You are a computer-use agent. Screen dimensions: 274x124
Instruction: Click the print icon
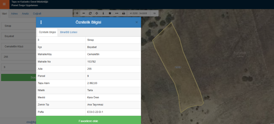tap(124, 13)
